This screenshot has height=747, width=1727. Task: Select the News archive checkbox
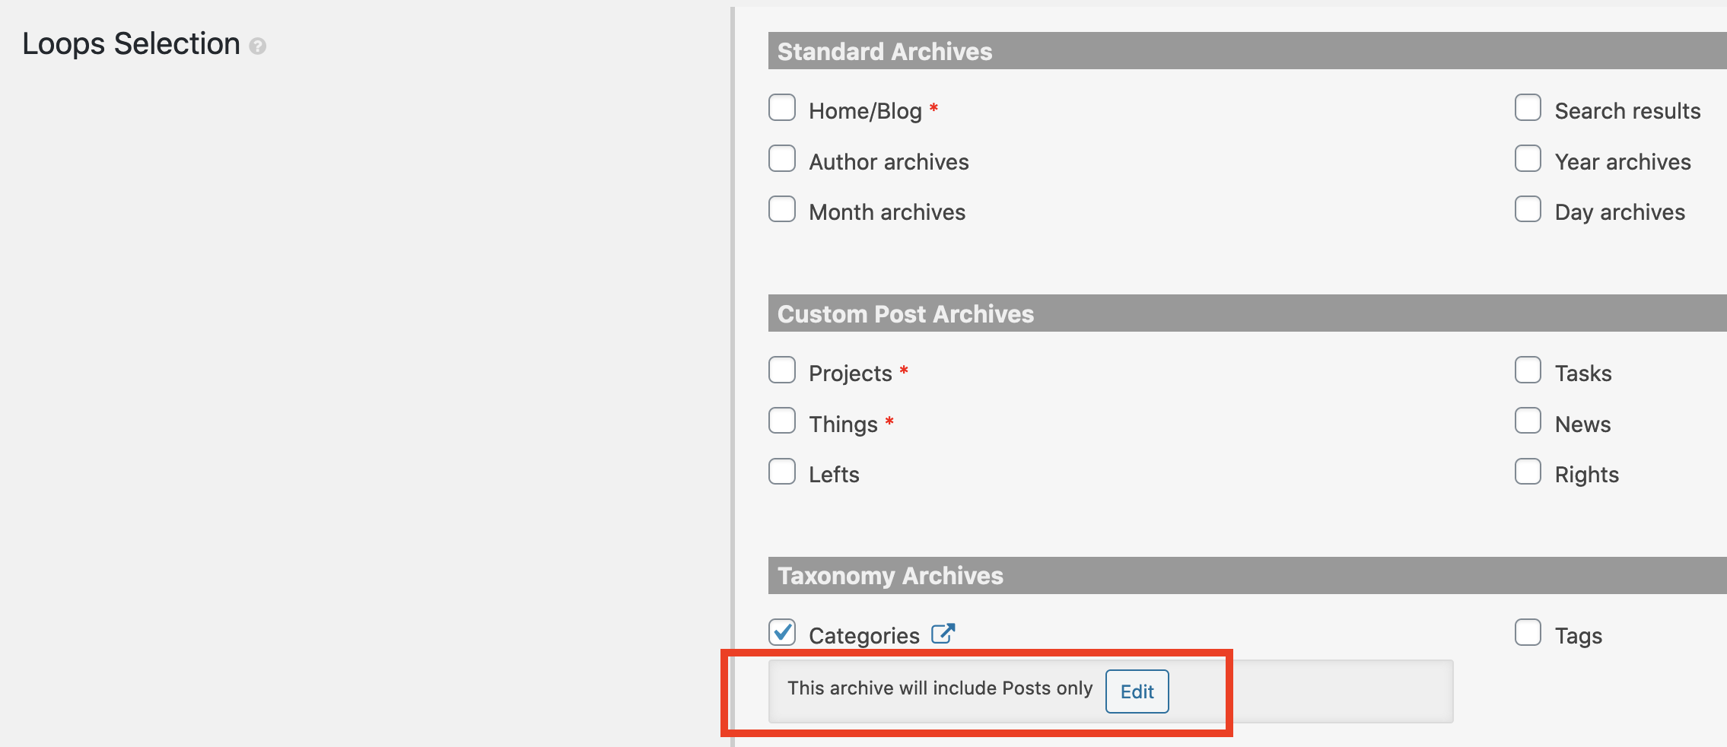point(1528,421)
